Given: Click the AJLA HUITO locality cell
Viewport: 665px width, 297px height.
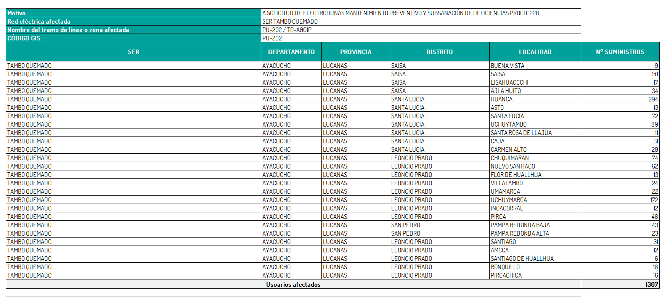Looking at the screenshot, I should (535, 91).
